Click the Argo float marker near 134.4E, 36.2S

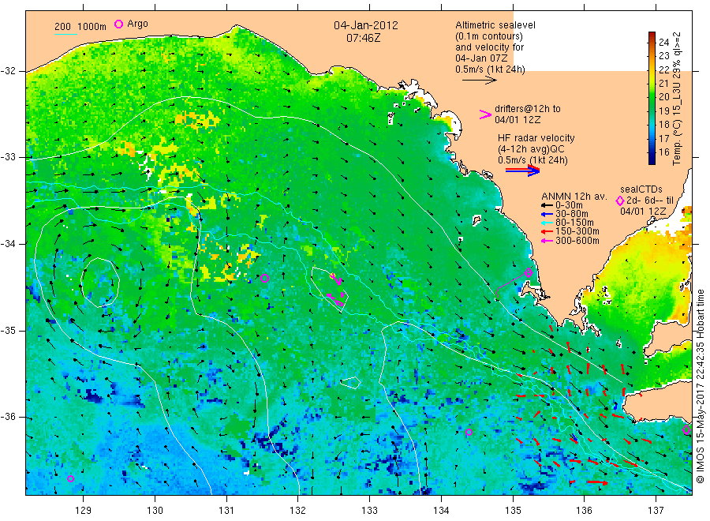(x=469, y=433)
